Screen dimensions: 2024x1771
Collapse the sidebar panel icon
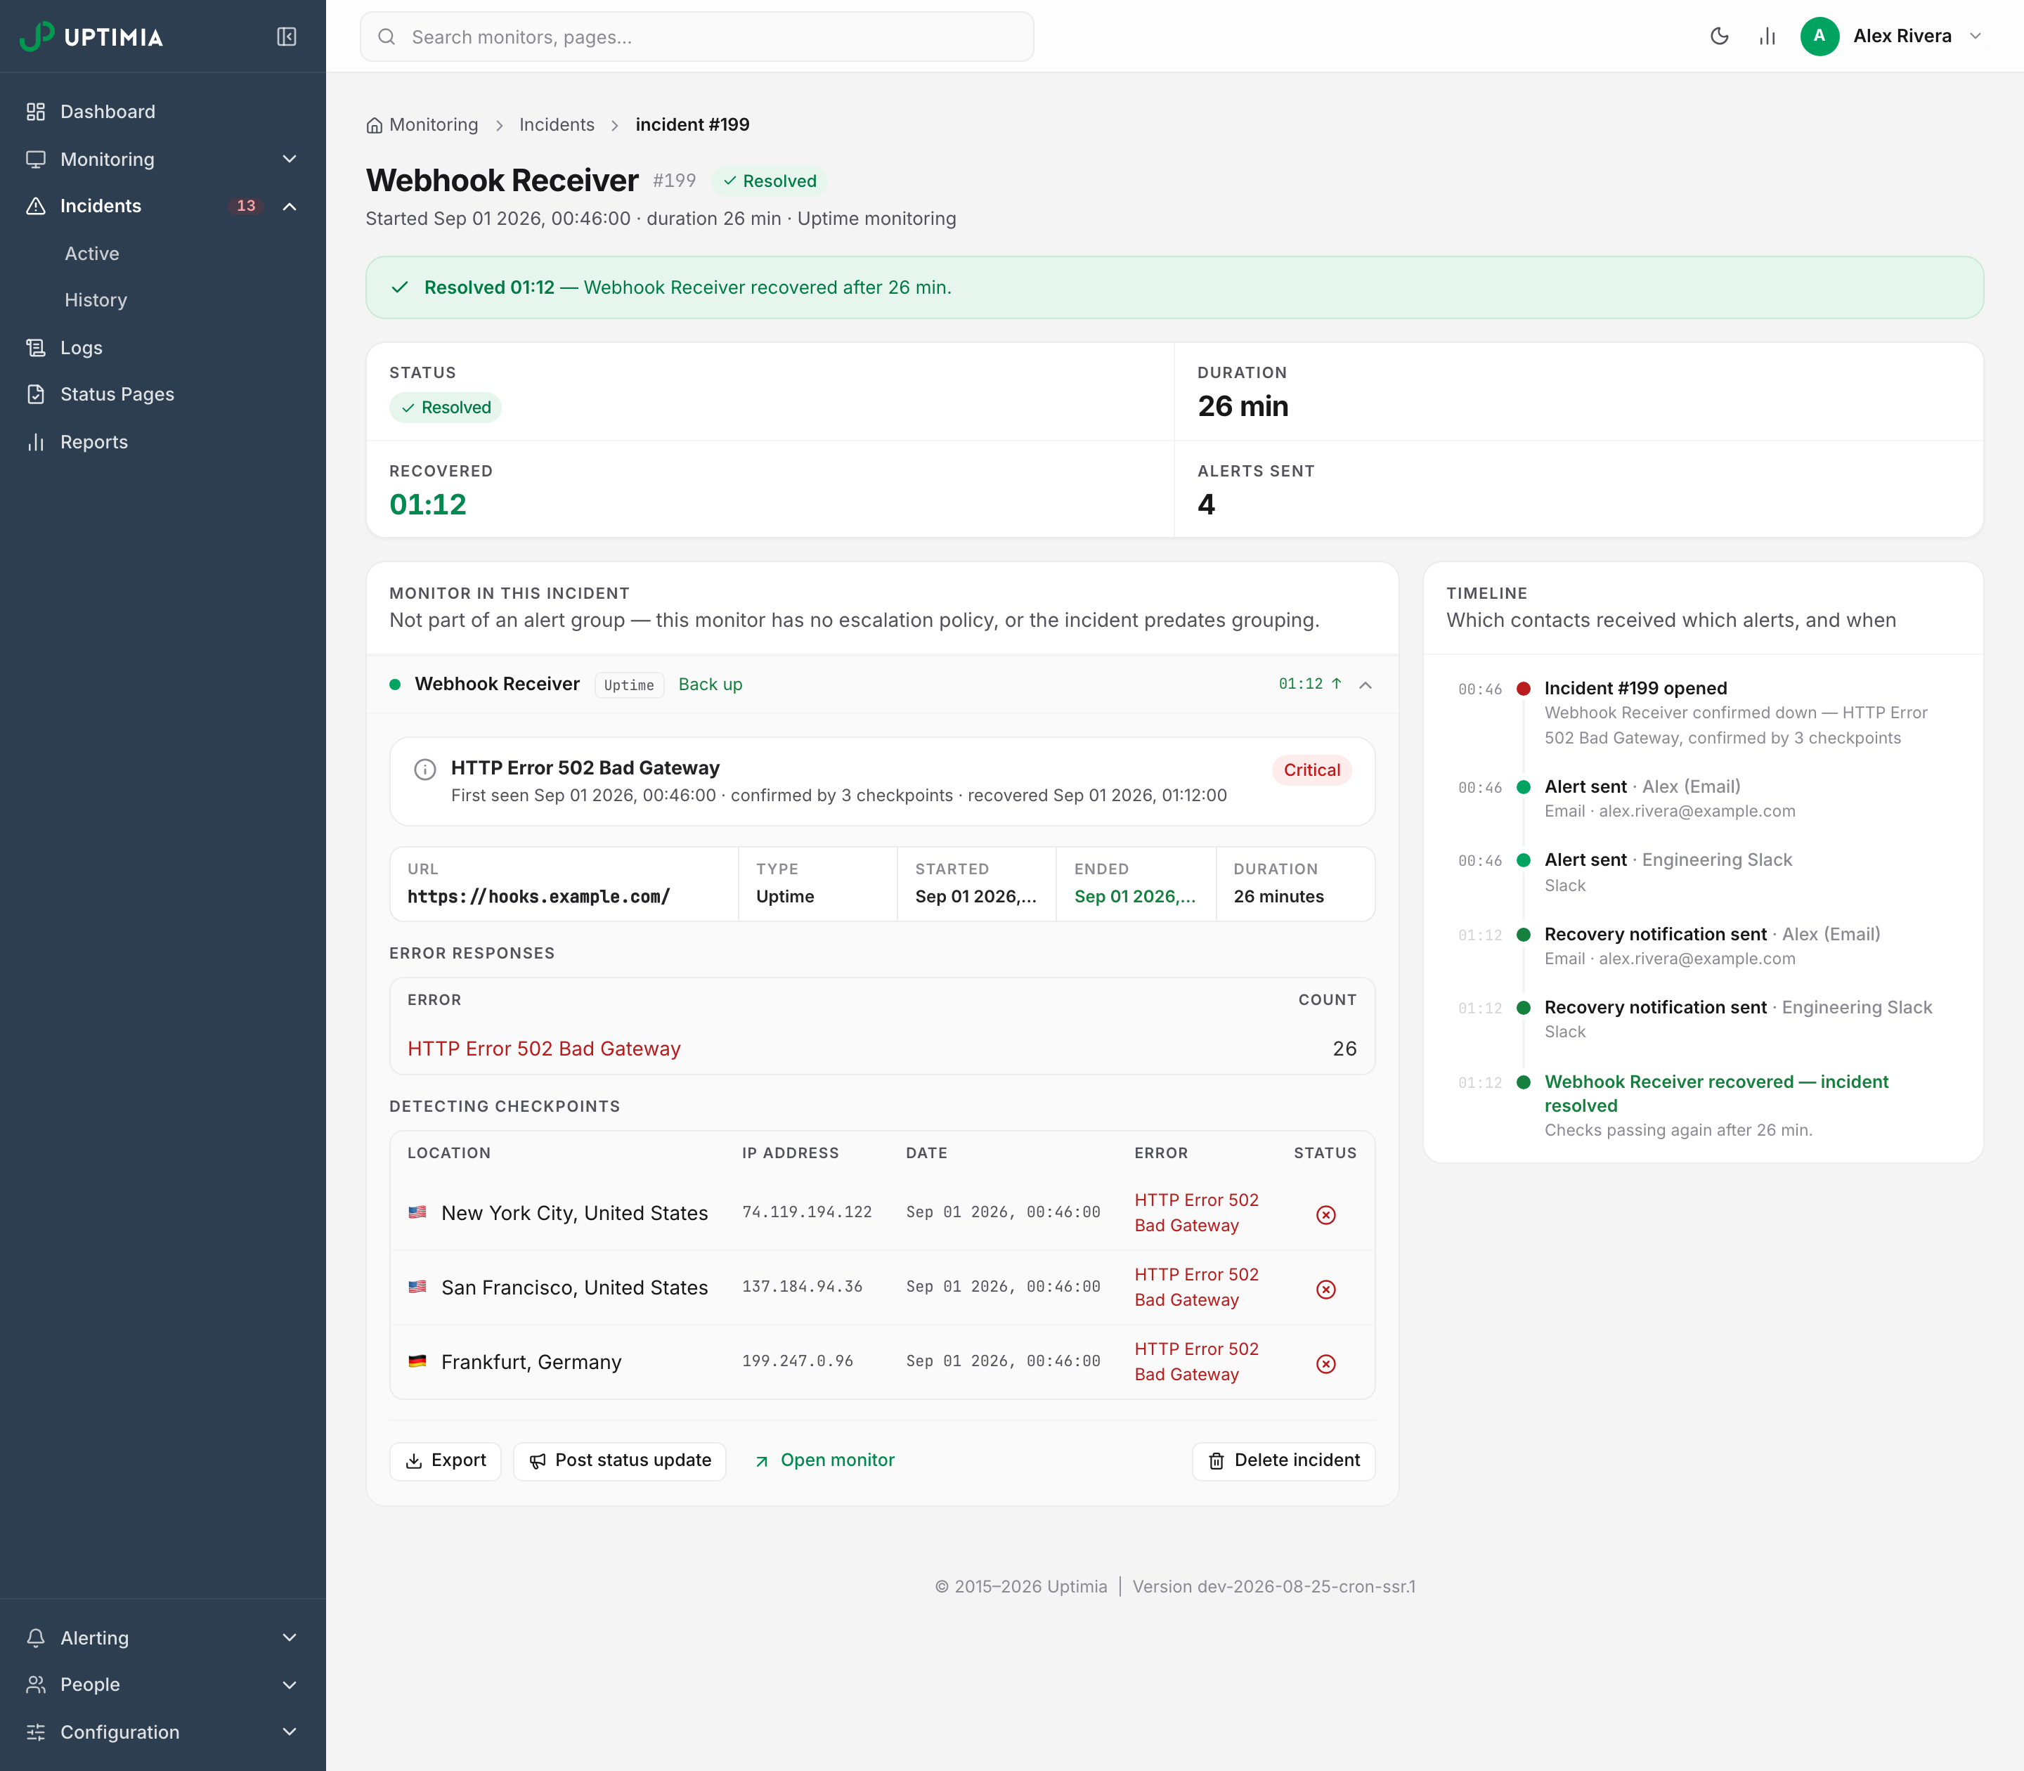click(287, 37)
